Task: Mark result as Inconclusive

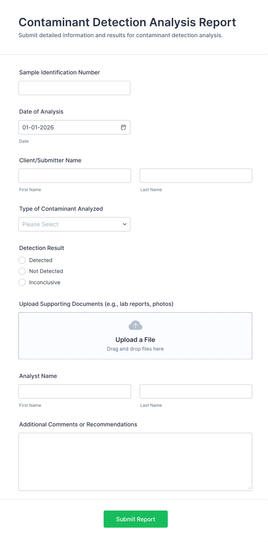Action: (x=22, y=283)
